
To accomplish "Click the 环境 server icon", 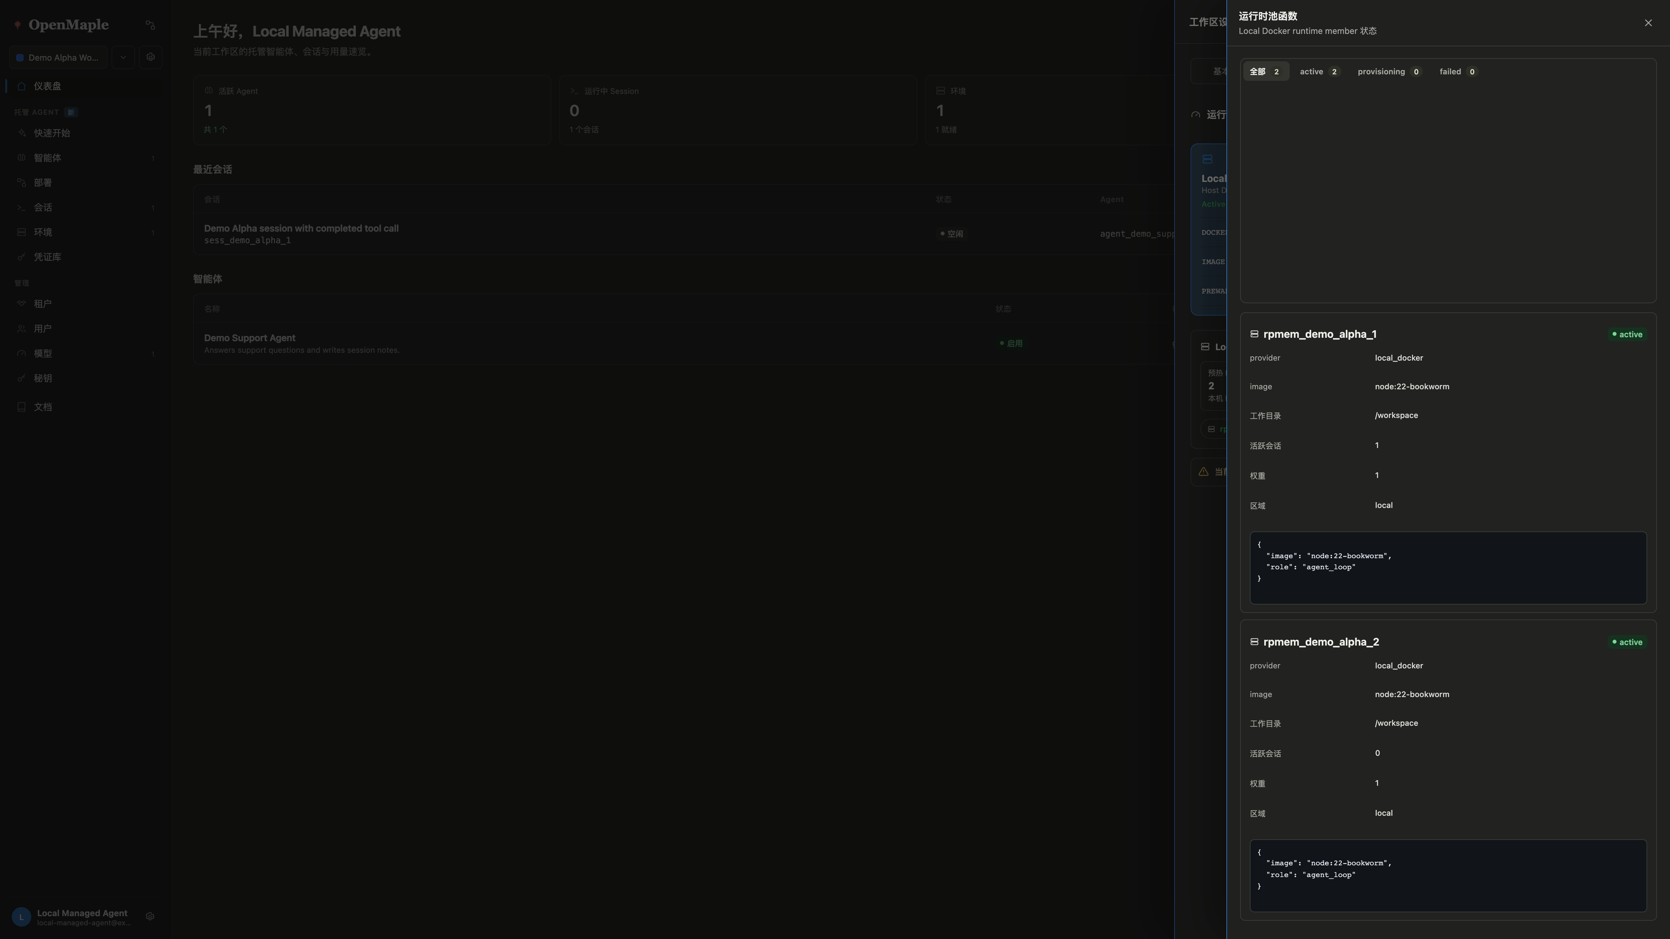I will click(22, 232).
